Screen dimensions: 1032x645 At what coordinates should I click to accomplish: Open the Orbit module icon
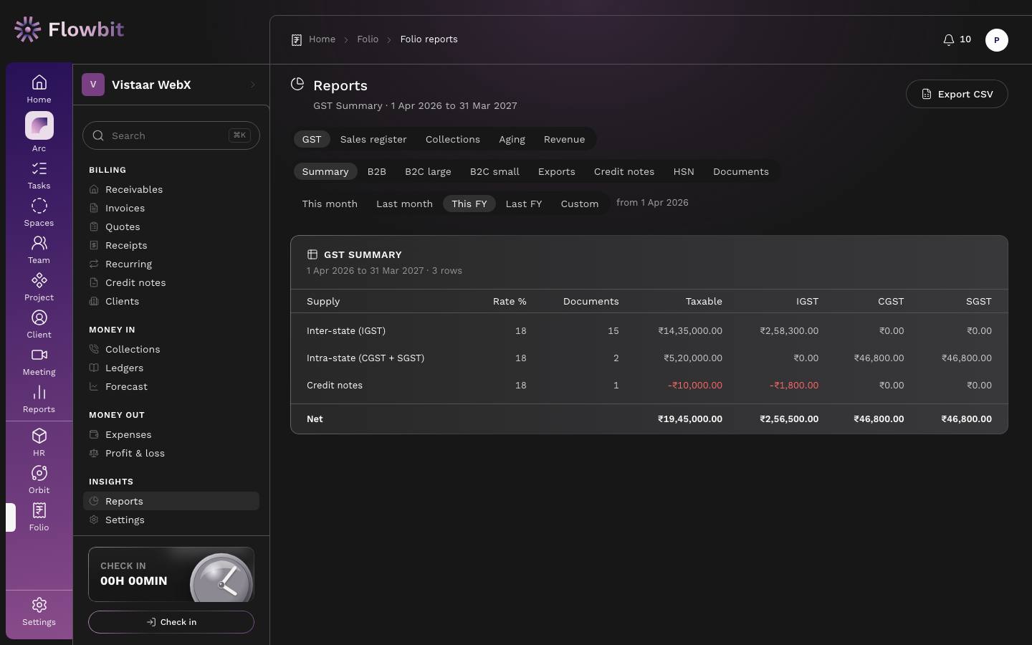click(x=39, y=479)
